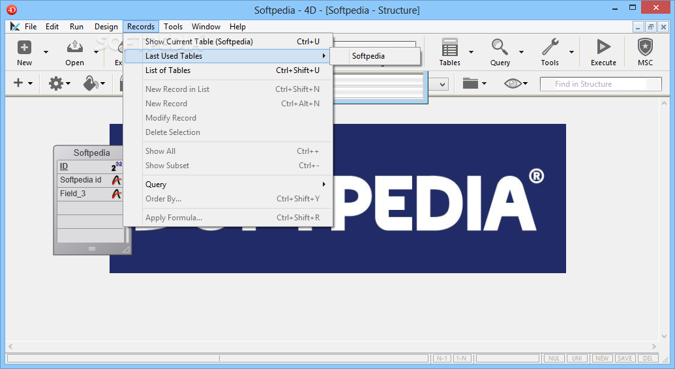Choose List of Tables menu entry
Image resolution: width=675 pixels, height=369 pixels.
click(228, 70)
